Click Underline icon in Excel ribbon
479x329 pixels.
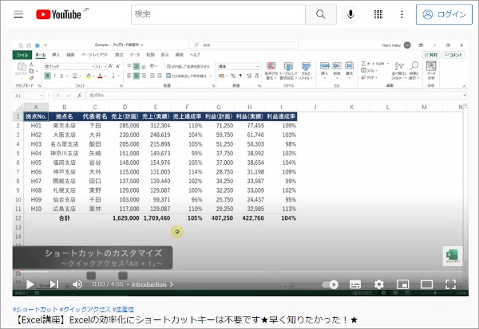[x=61, y=76]
